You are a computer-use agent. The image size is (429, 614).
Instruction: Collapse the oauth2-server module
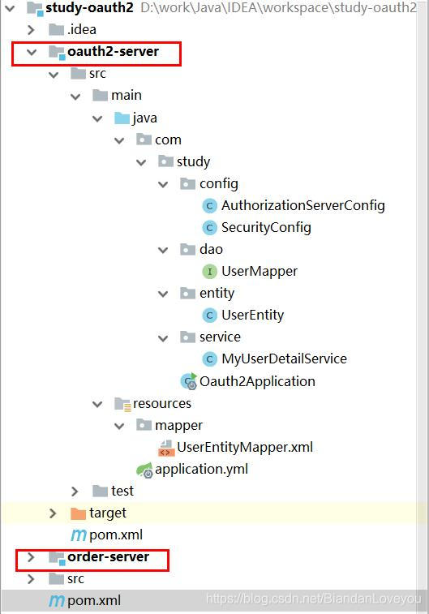pos(32,52)
